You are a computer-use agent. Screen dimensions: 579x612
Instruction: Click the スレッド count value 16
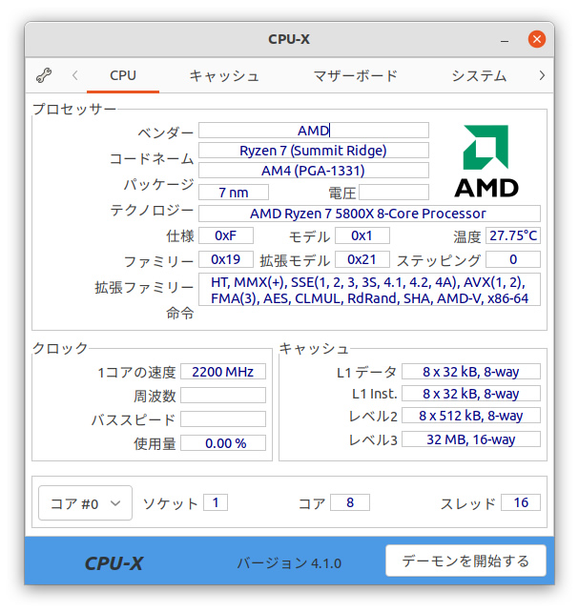point(521,502)
